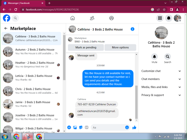Open the Google icon in the address bar
The height and width of the screenshot is (140, 187).
152,10
